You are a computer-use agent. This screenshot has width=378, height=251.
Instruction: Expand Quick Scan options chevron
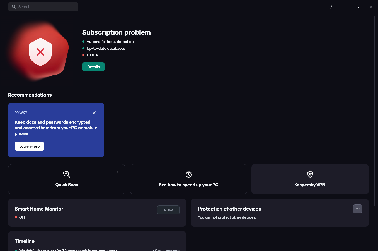coord(118,172)
